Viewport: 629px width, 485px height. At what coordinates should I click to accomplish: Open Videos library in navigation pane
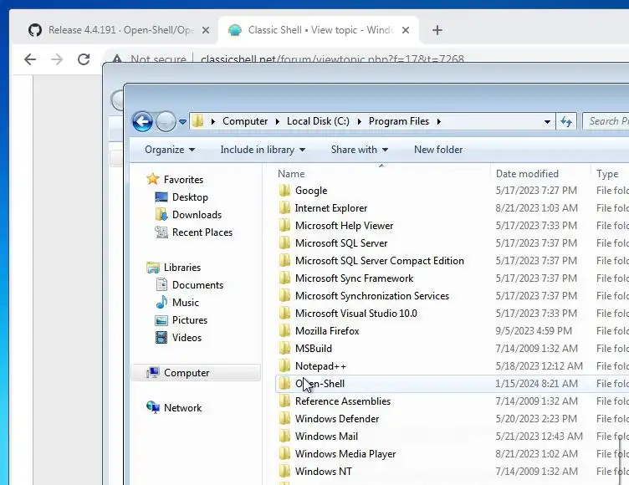point(187,338)
